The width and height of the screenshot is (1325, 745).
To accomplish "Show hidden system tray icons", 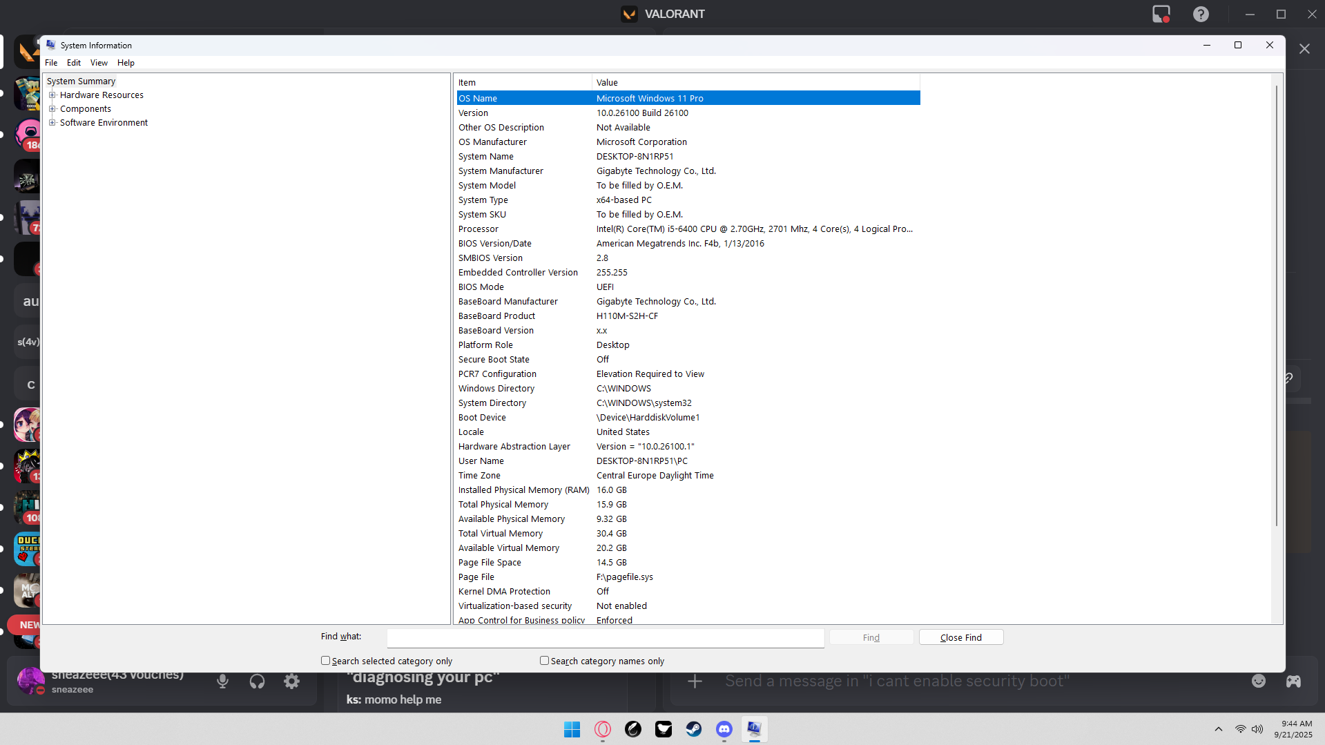I will pos(1219,729).
